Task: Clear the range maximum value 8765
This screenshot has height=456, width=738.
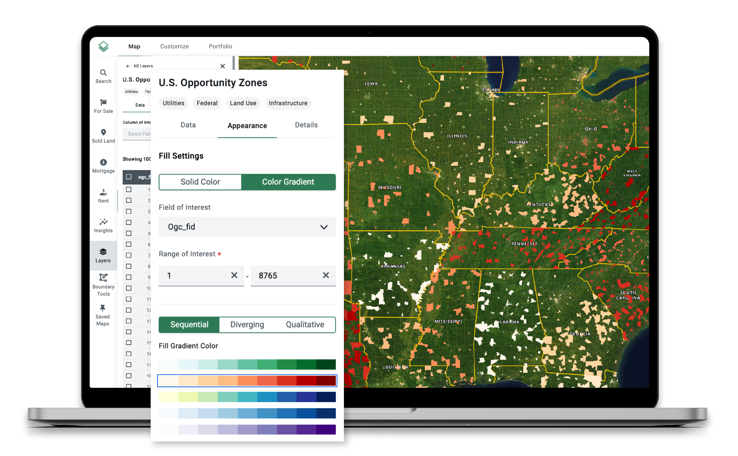Action: click(x=325, y=275)
